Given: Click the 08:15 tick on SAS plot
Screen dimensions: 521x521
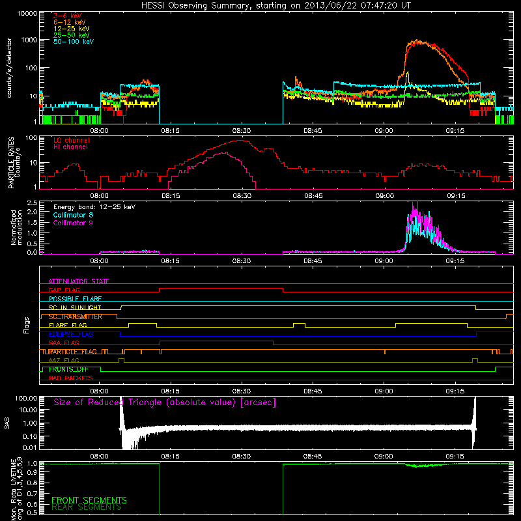Looking at the screenshot, I should tap(171, 457).
